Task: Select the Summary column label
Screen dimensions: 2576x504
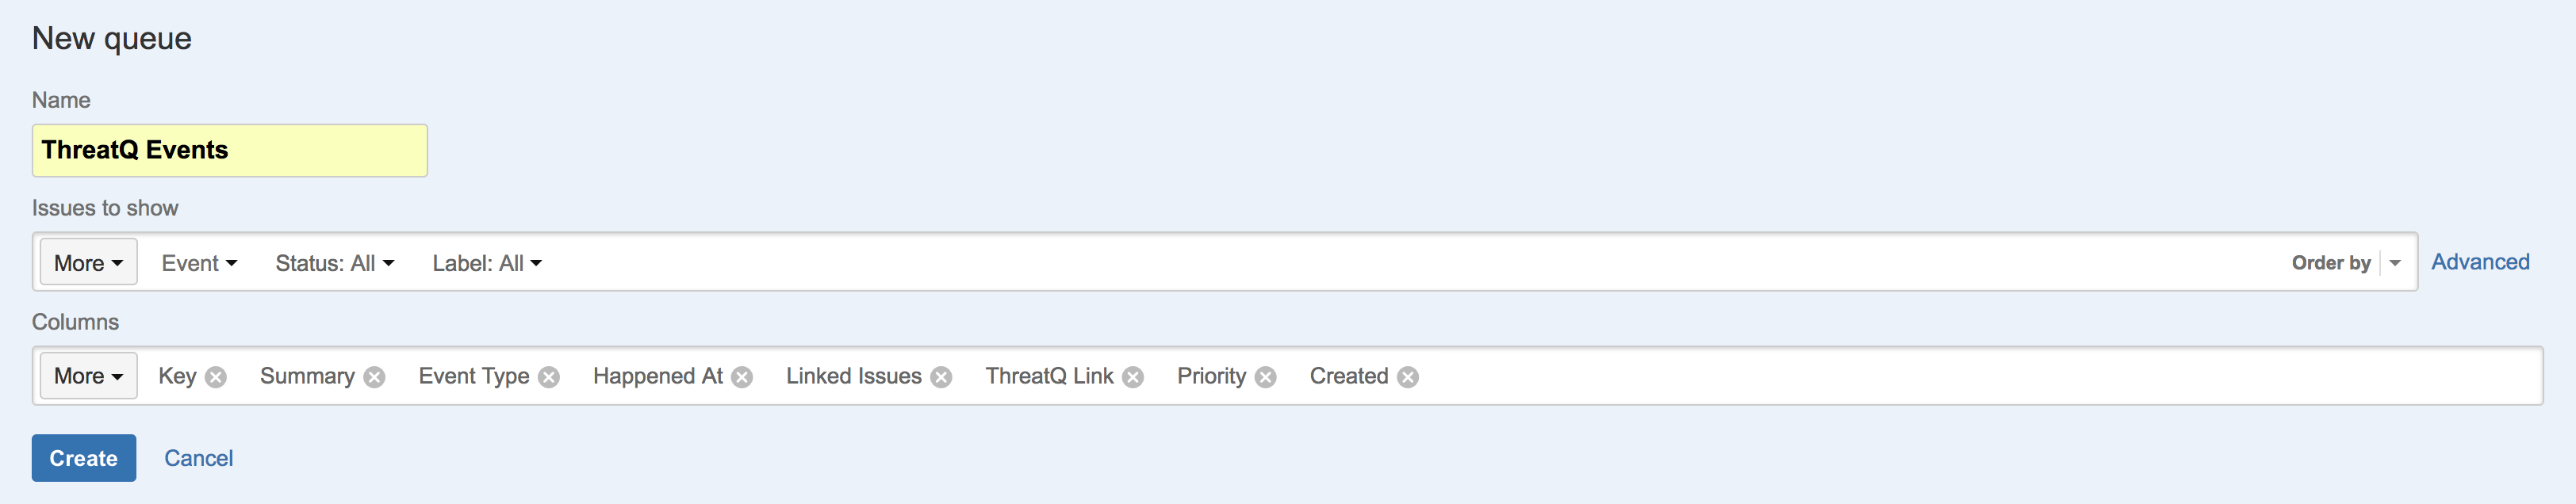Action: click(x=307, y=376)
